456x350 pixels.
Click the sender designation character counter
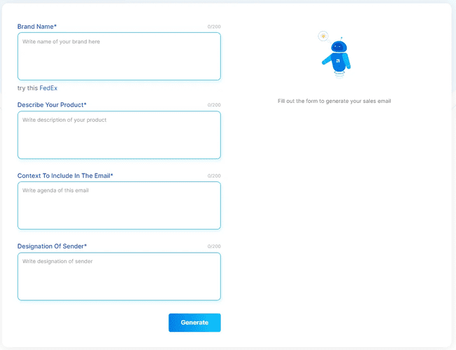(x=213, y=247)
